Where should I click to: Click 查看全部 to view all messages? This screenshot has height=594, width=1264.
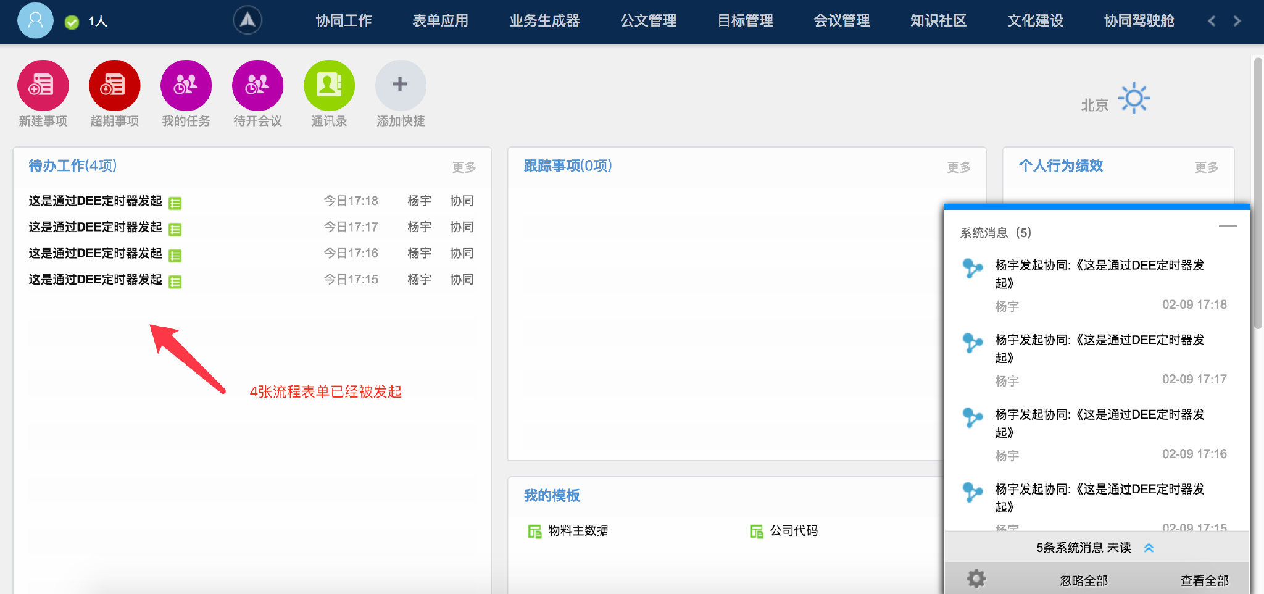[x=1204, y=580]
